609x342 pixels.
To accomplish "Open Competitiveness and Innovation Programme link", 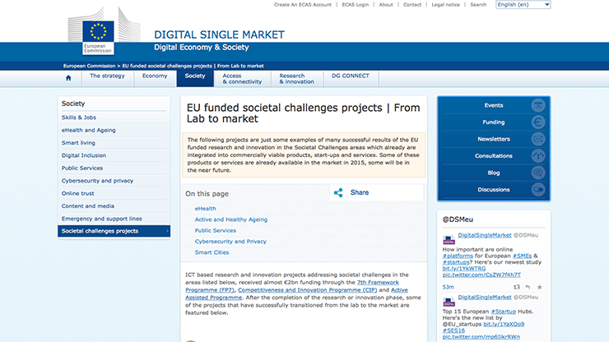I will click(307, 290).
